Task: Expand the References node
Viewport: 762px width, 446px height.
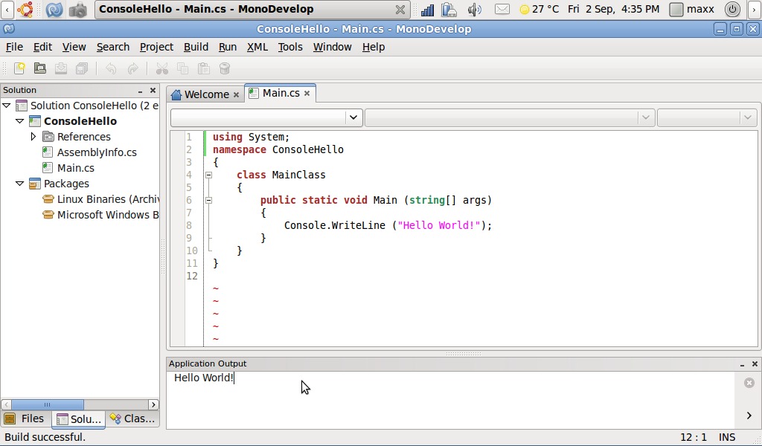Action: tap(33, 136)
